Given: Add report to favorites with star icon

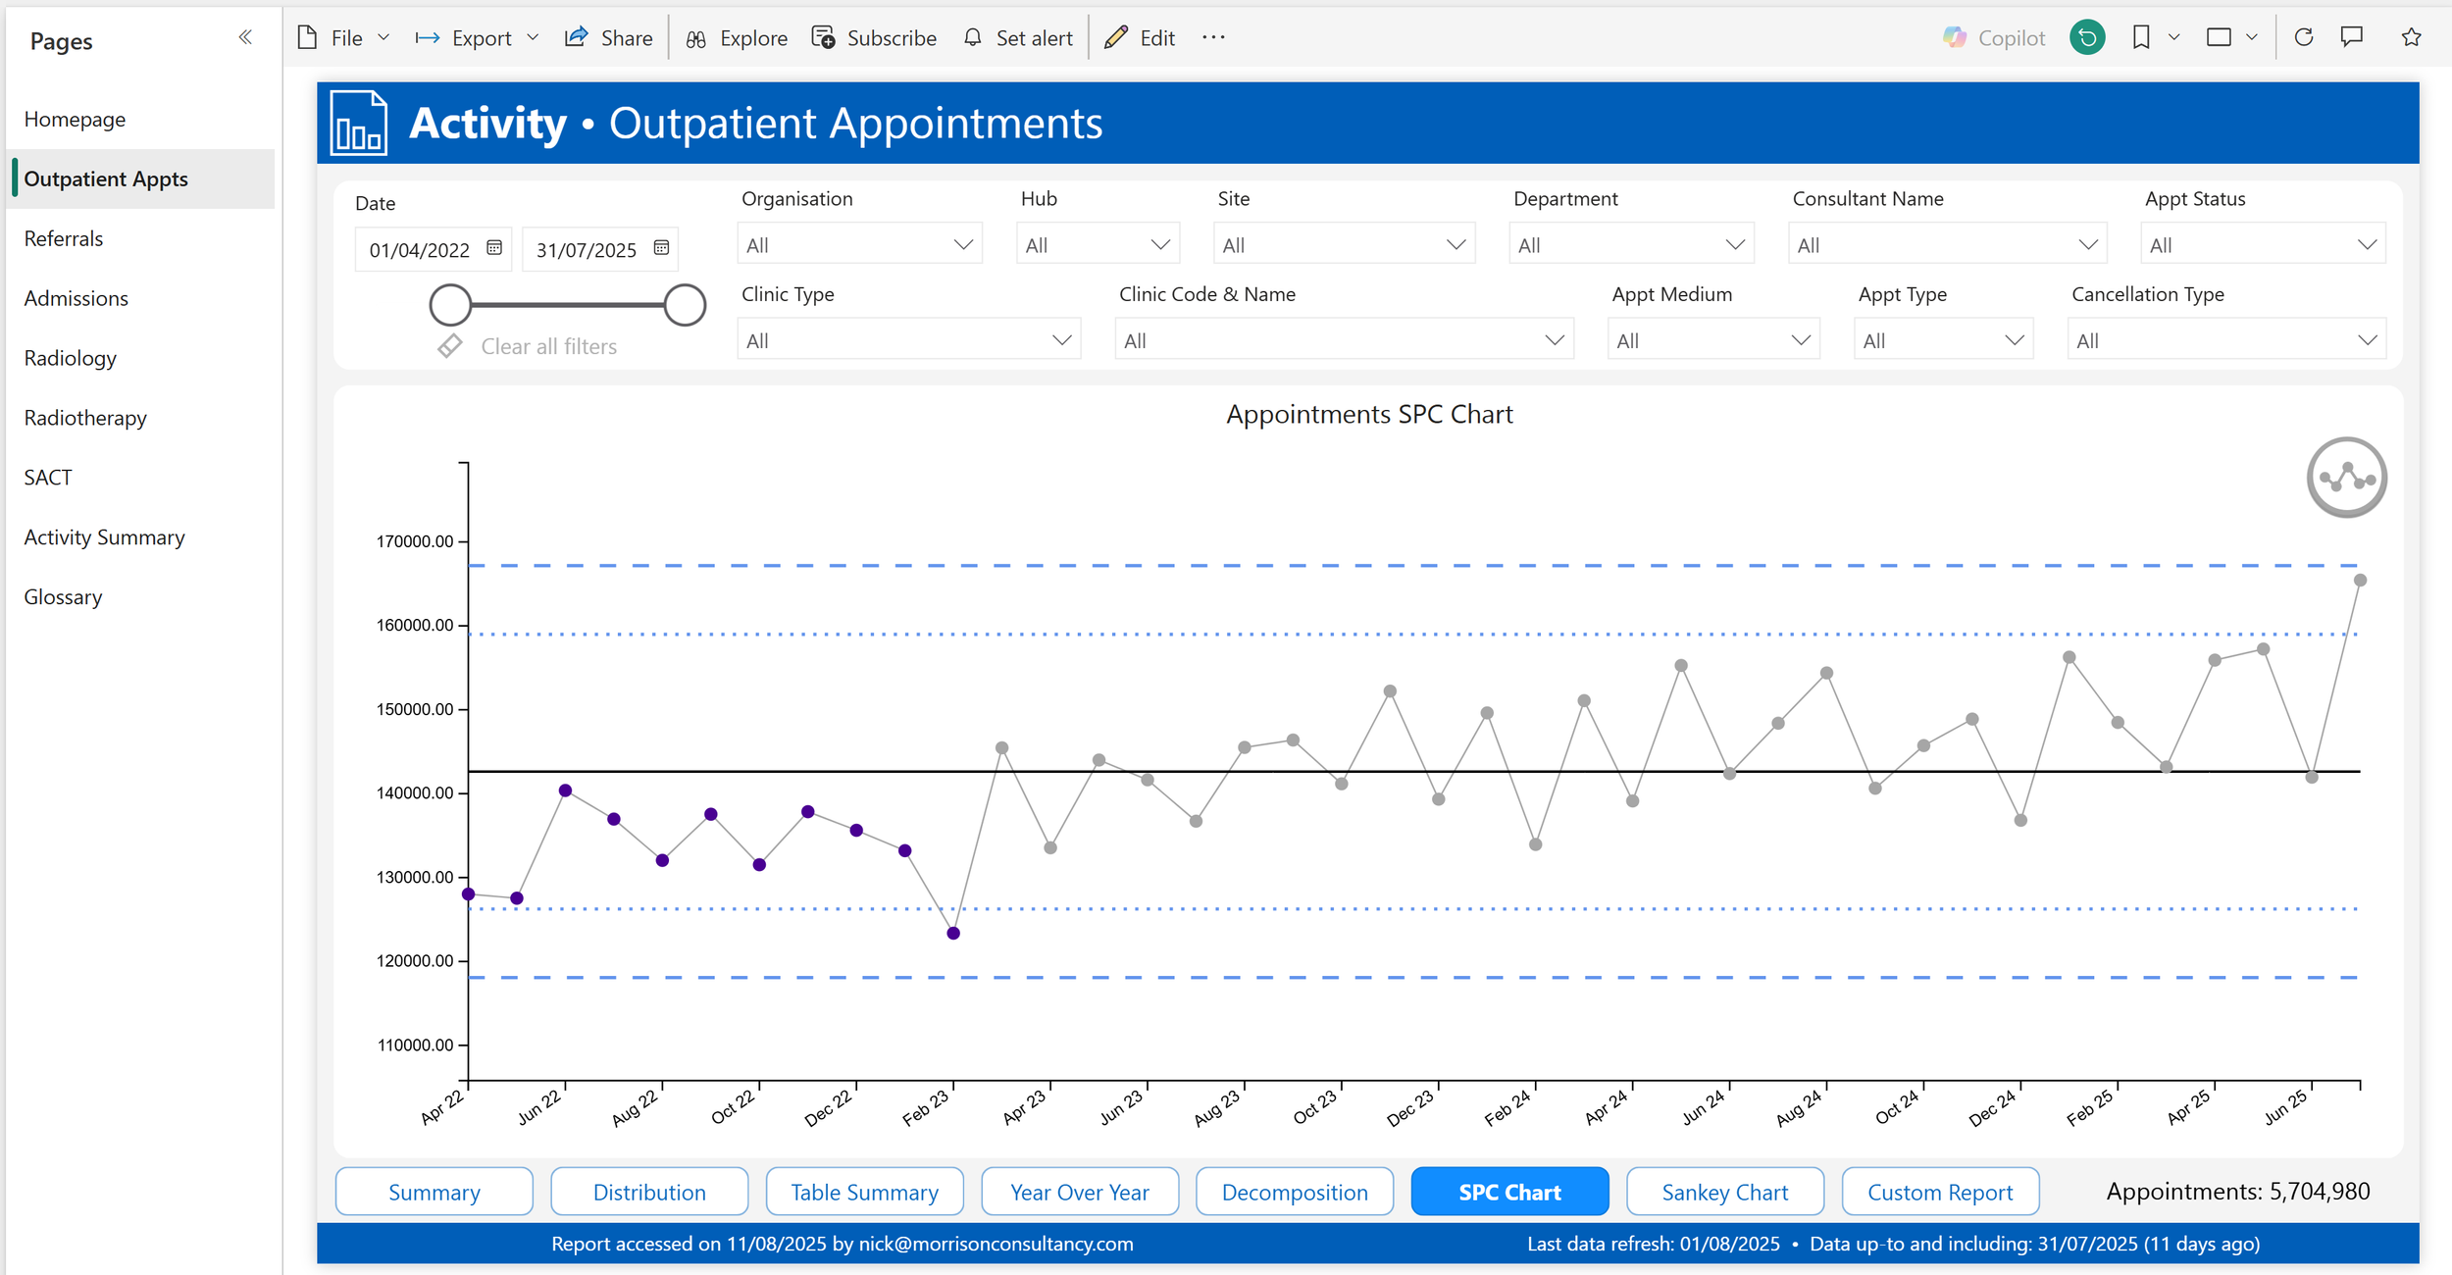Looking at the screenshot, I should [2412, 37].
